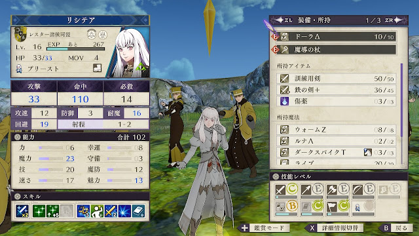
Task: Select the ルナΛ spell row
Action: click(336, 141)
